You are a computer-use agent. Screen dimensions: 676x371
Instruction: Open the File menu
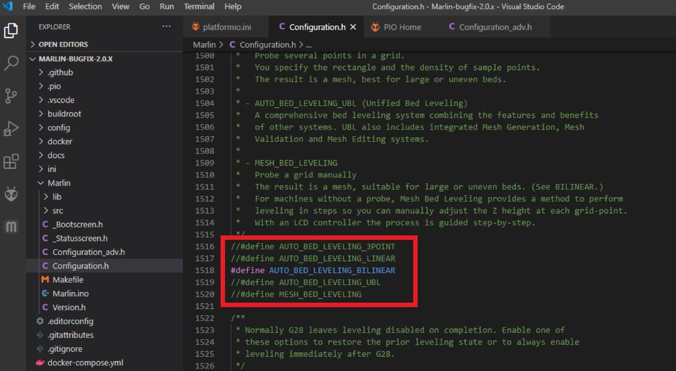point(29,7)
